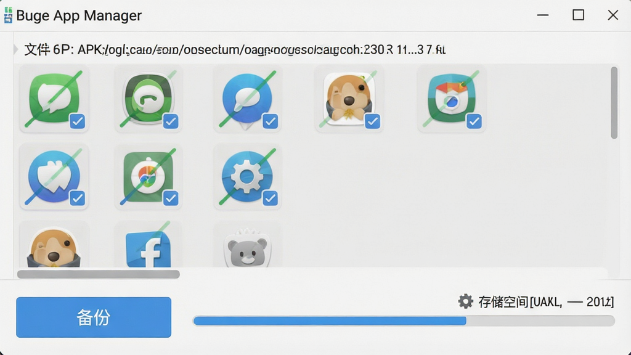Click the blue 备份 backup button
The width and height of the screenshot is (631, 355).
pyautogui.click(x=94, y=317)
